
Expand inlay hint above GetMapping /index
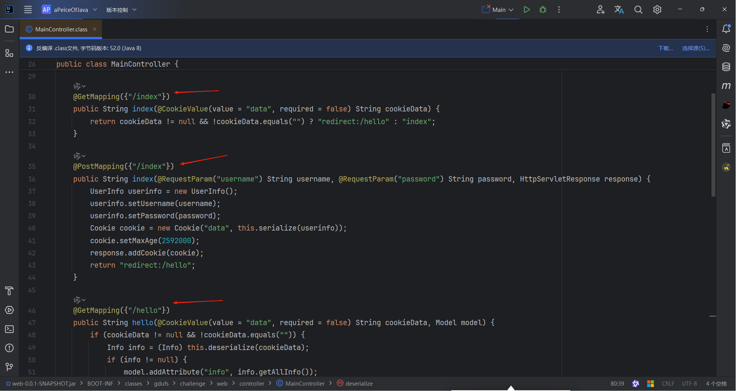pos(80,87)
